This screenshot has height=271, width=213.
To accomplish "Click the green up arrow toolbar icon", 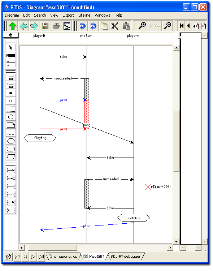I will point(13,26).
